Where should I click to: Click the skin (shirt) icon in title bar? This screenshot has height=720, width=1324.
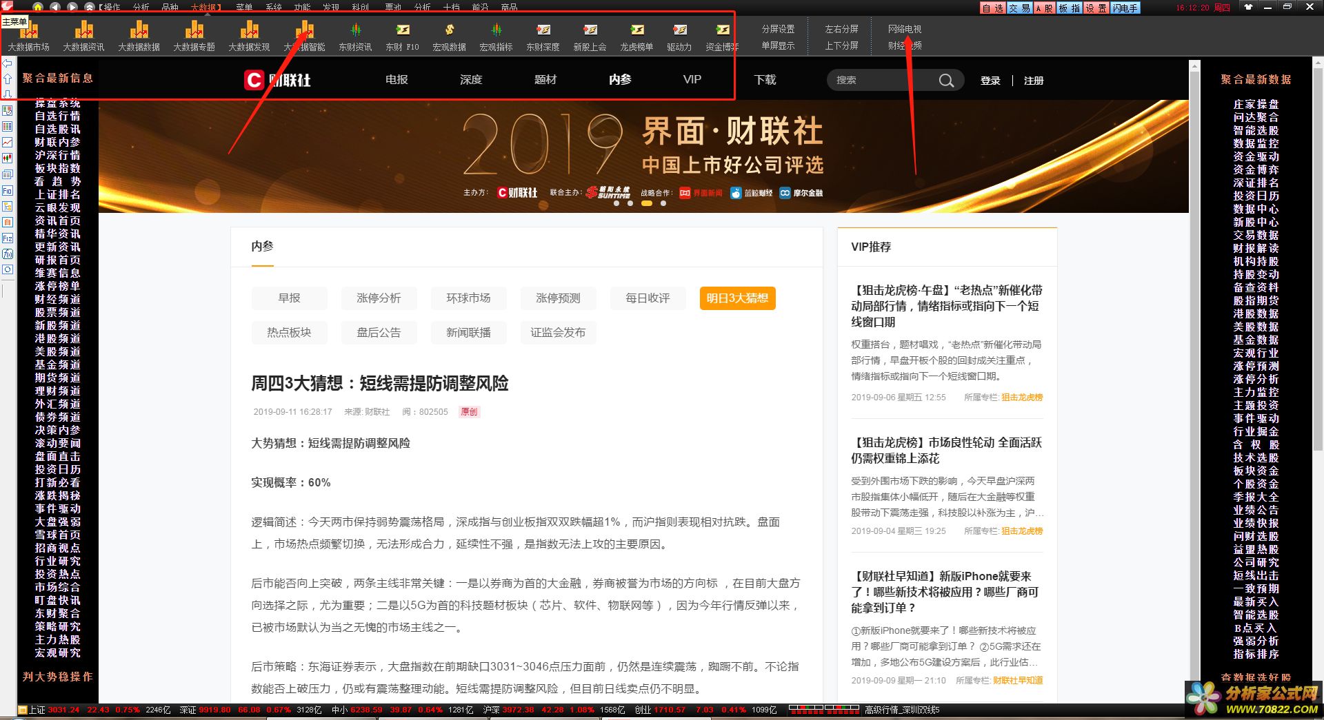[1248, 7]
